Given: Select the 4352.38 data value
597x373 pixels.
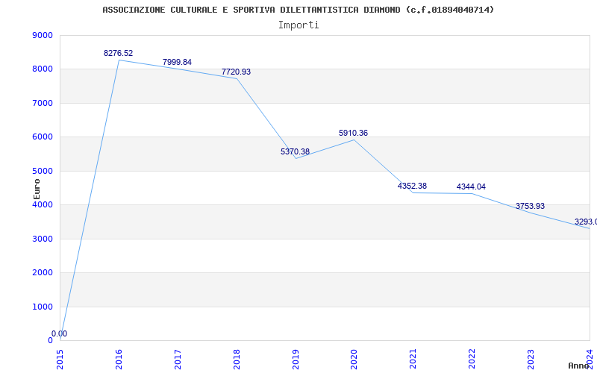Looking at the screenshot, I should point(413,186).
